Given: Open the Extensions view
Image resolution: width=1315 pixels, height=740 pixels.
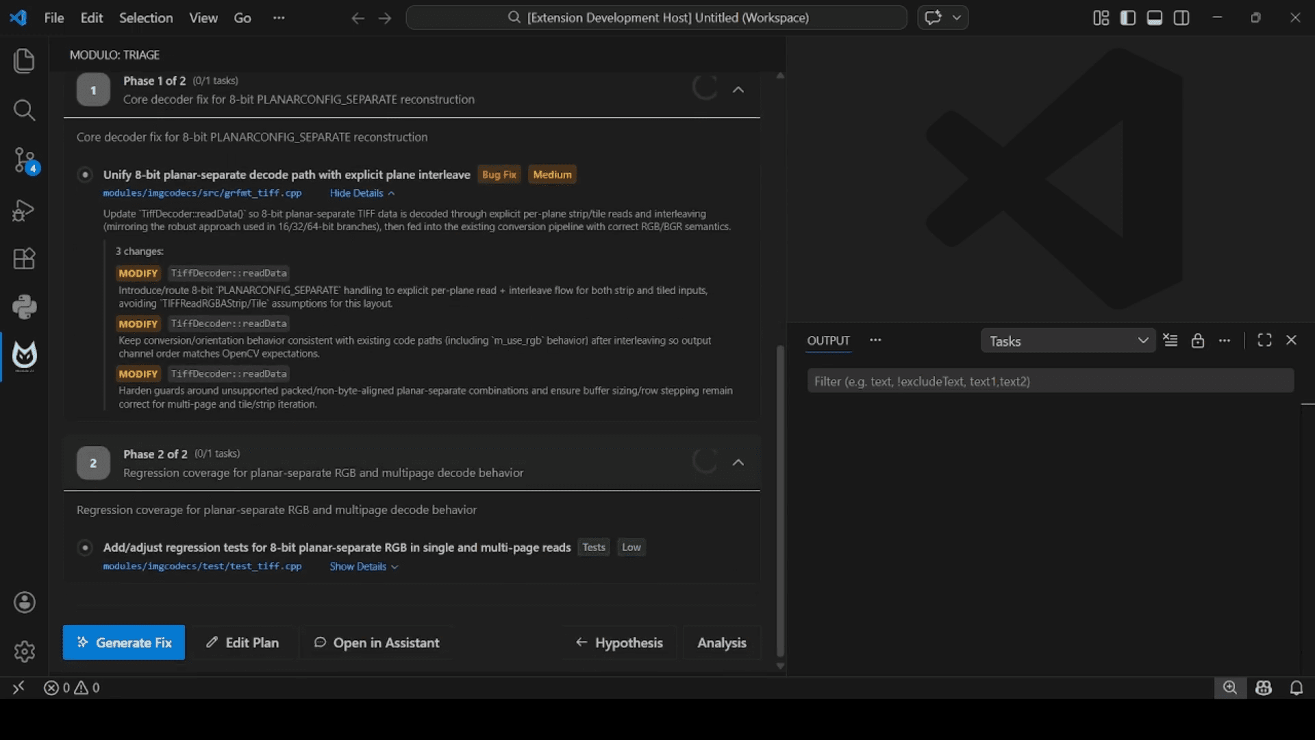Looking at the screenshot, I should pos(24,259).
